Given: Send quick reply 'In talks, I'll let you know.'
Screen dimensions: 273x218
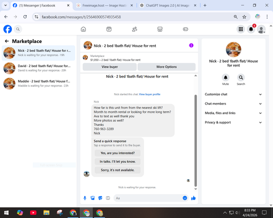Looking at the screenshot, I should pyautogui.click(x=117, y=161).
